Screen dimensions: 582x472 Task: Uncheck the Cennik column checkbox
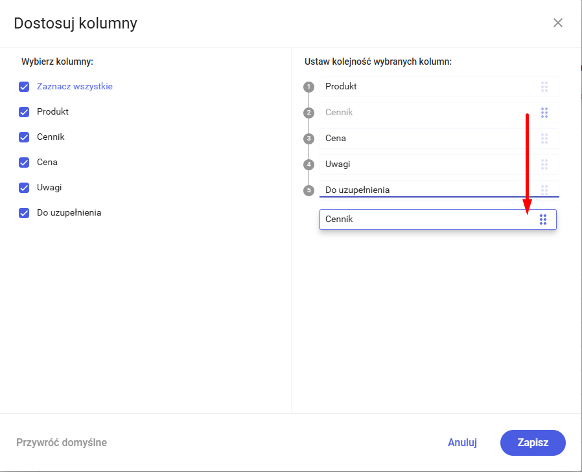pos(25,137)
